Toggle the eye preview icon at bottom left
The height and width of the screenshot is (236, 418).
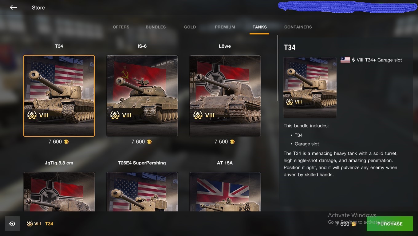tap(12, 224)
